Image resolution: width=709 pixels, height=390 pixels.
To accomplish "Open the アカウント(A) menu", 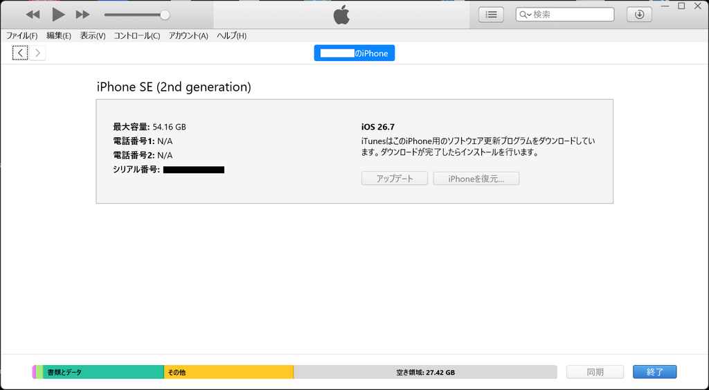I will coord(188,36).
